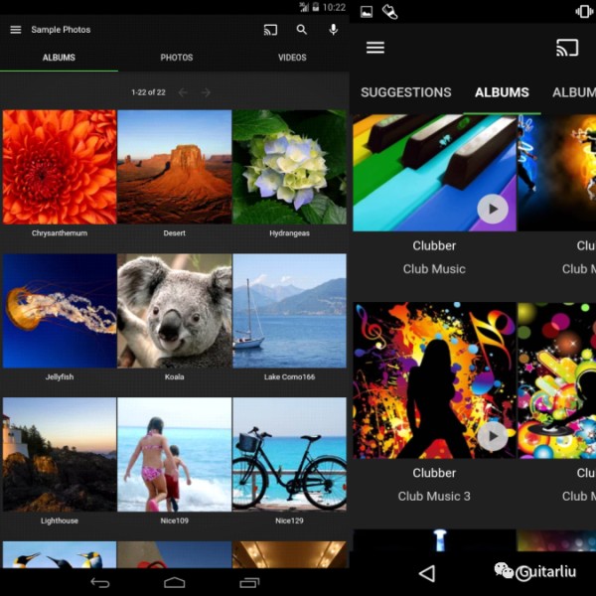This screenshot has height=596, width=596.
Task: Tap the cast icon in music app
Action: click(566, 48)
